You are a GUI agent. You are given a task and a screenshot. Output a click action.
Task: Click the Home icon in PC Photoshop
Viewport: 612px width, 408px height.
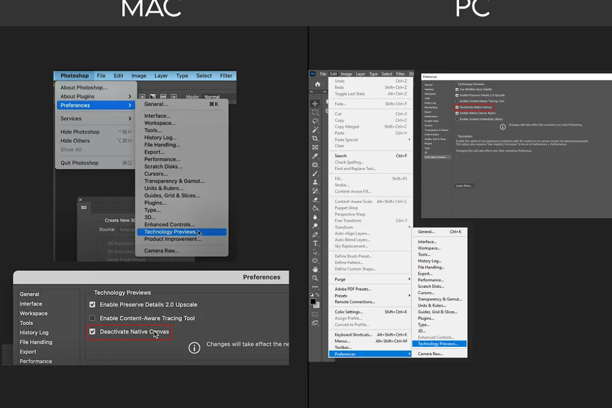pyautogui.click(x=318, y=84)
